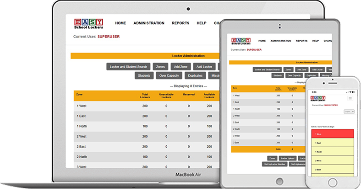The width and height of the screenshot is (361, 192).
Task: Open the English language dropdown on the phone
Action: [350, 111]
